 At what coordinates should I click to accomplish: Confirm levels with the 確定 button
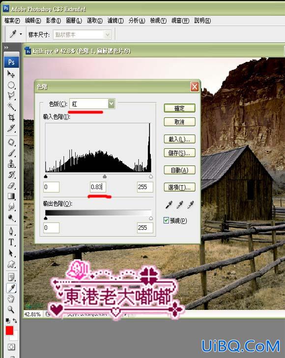pos(179,108)
